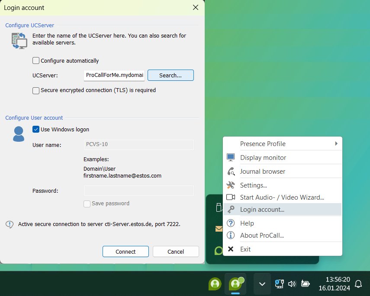Click the Display monitor icon in context menu
Image resolution: width=370 pixels, height=296 pixels.
pos(231,158)
